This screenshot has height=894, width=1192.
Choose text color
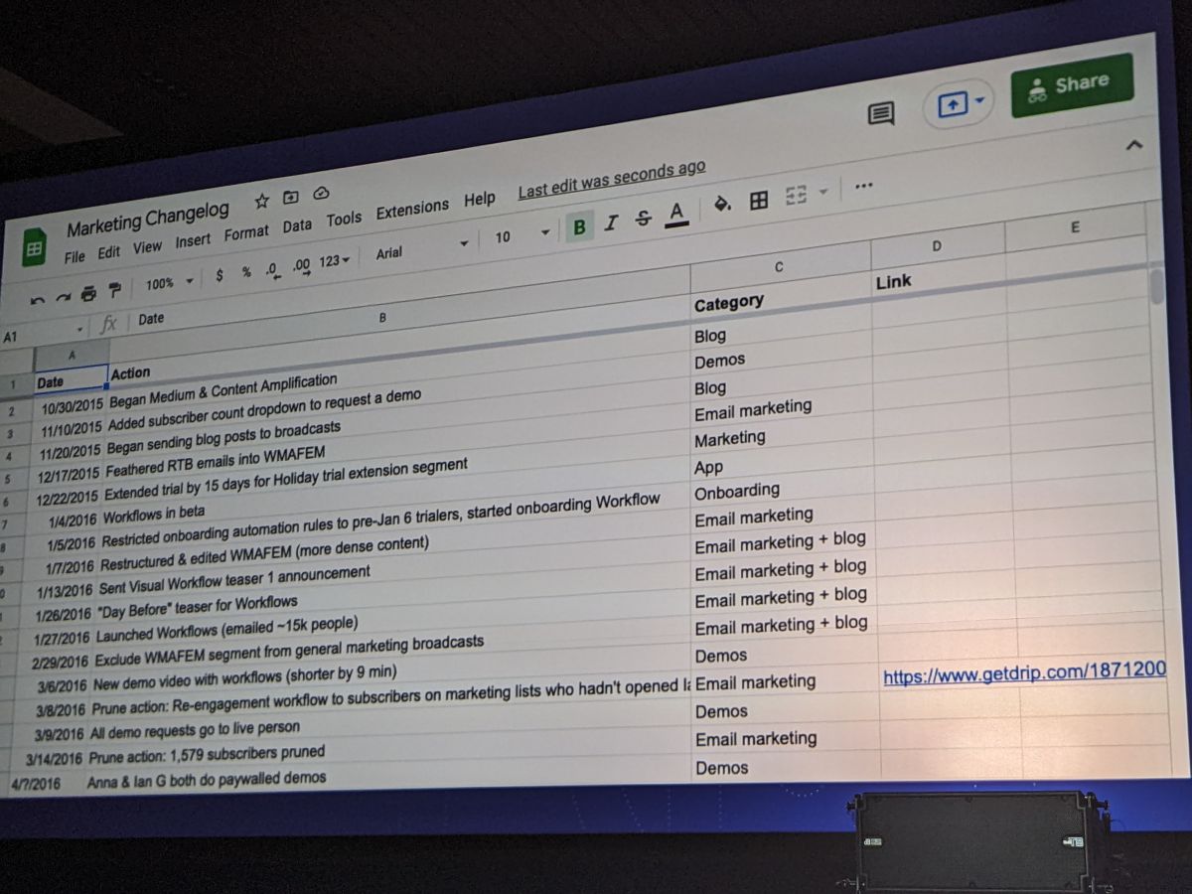point(677,214)
